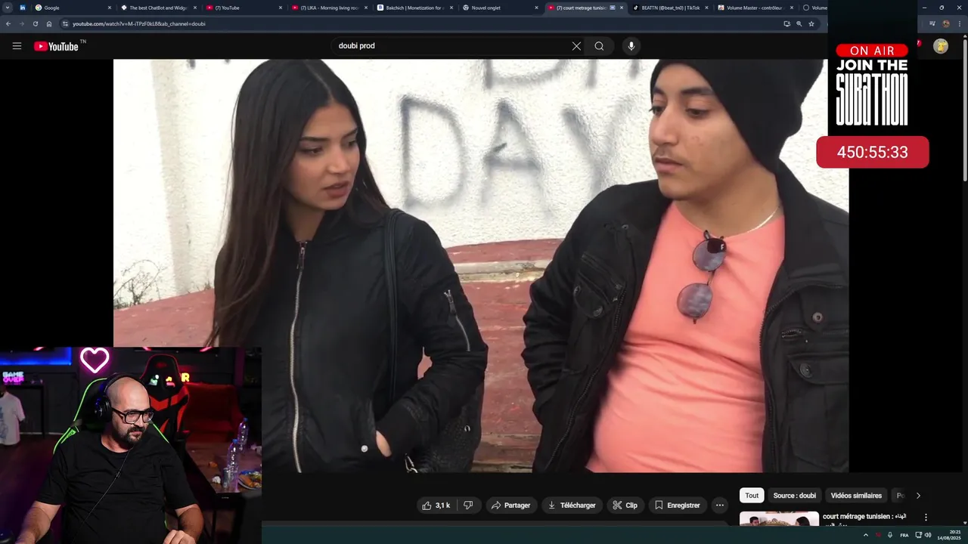Screen dimensions: 968x544
Task: Click the video player to pause
Action: [481, 266]
